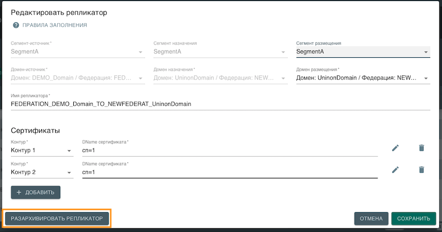The height and width of the screenshot is (232, 442).
Task: Delete the Контур 2 certificate row
Action: coord(421,170)
